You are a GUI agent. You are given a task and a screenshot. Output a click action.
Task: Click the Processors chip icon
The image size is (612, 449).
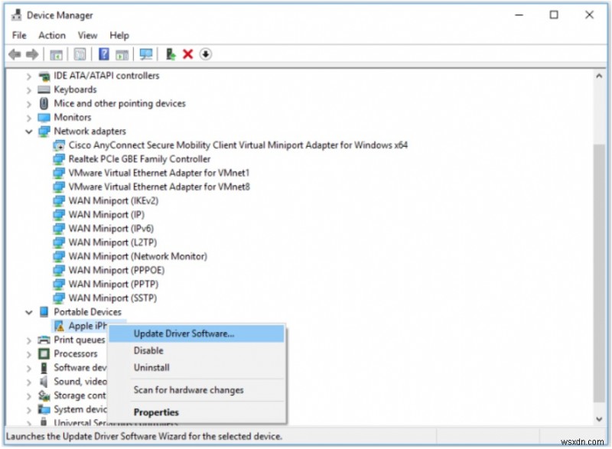pyautogui.click(x=44, y=354)
